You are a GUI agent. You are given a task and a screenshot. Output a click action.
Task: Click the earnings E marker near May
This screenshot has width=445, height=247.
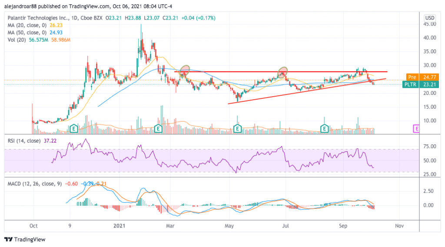click(x=237, y=129)
